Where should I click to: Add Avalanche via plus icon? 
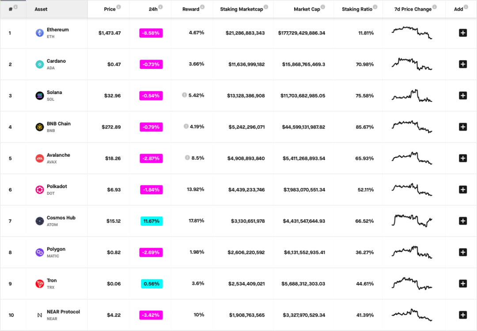pyautogui.click(x=463, y=158)
